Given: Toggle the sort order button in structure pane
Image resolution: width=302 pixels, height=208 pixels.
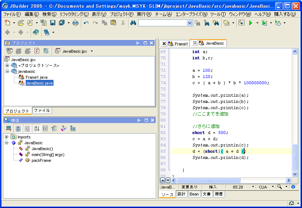Looking at the screenshot, I should [x=37, y=128].
